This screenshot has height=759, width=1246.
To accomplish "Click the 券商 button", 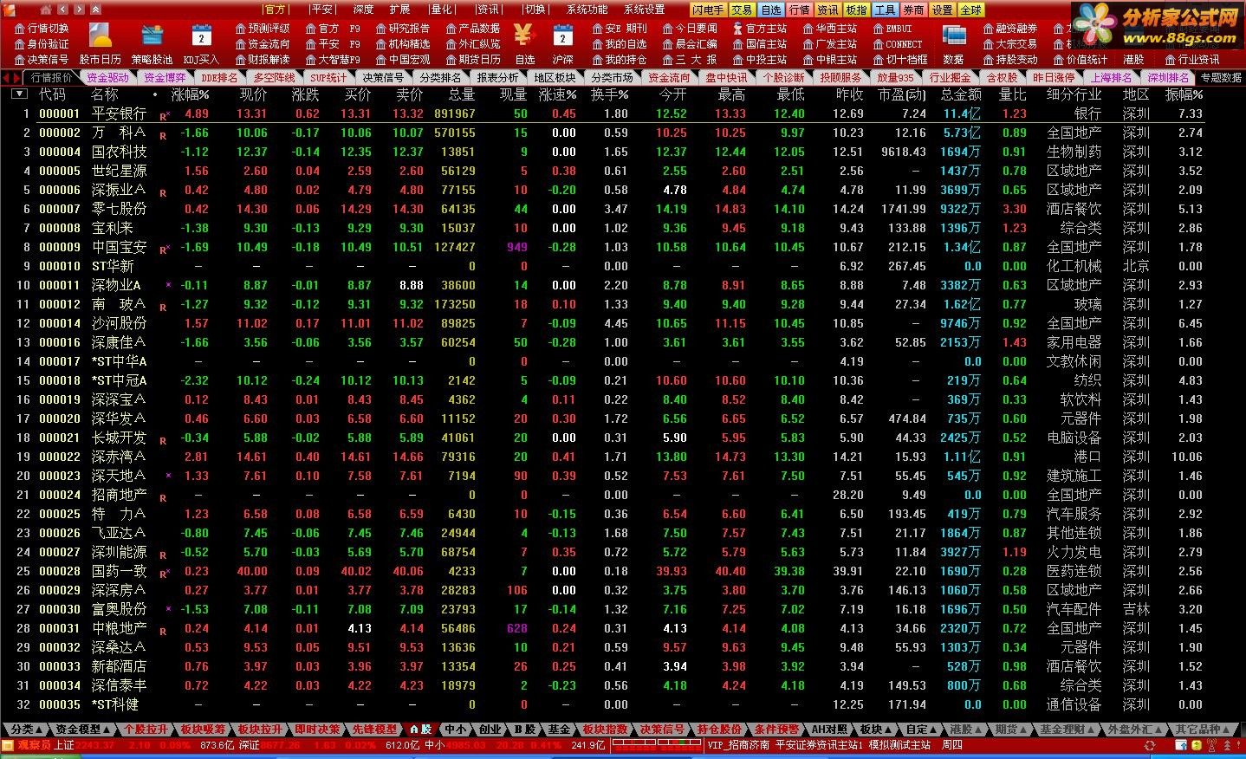I will point(913,10).
